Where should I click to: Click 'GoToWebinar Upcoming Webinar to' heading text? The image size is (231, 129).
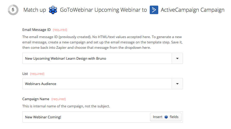[x=103, y=10]
